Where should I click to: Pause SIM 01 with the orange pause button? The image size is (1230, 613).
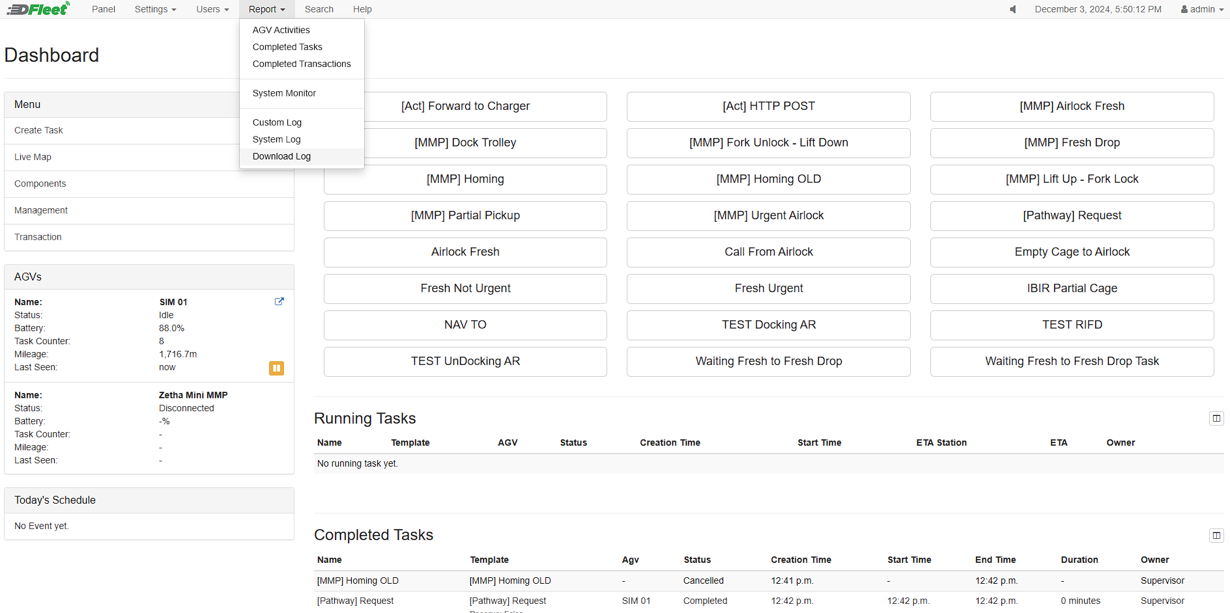tap(276, 368)
